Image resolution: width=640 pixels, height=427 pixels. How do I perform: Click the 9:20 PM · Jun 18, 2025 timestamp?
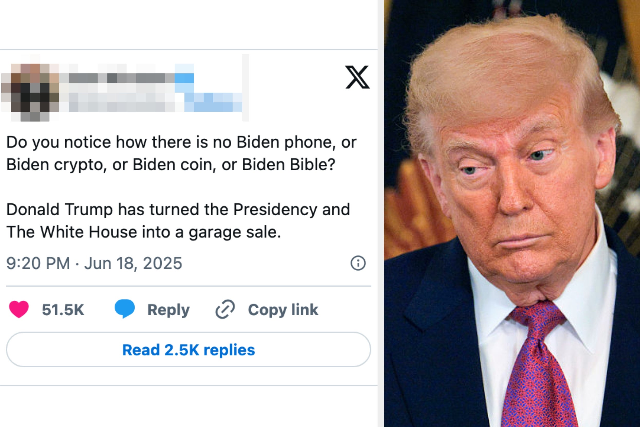point(94,263)
